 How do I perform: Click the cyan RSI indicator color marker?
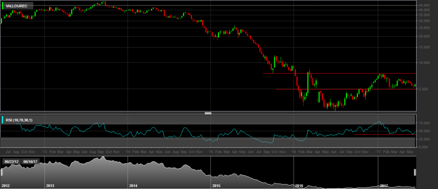point(3,120)
